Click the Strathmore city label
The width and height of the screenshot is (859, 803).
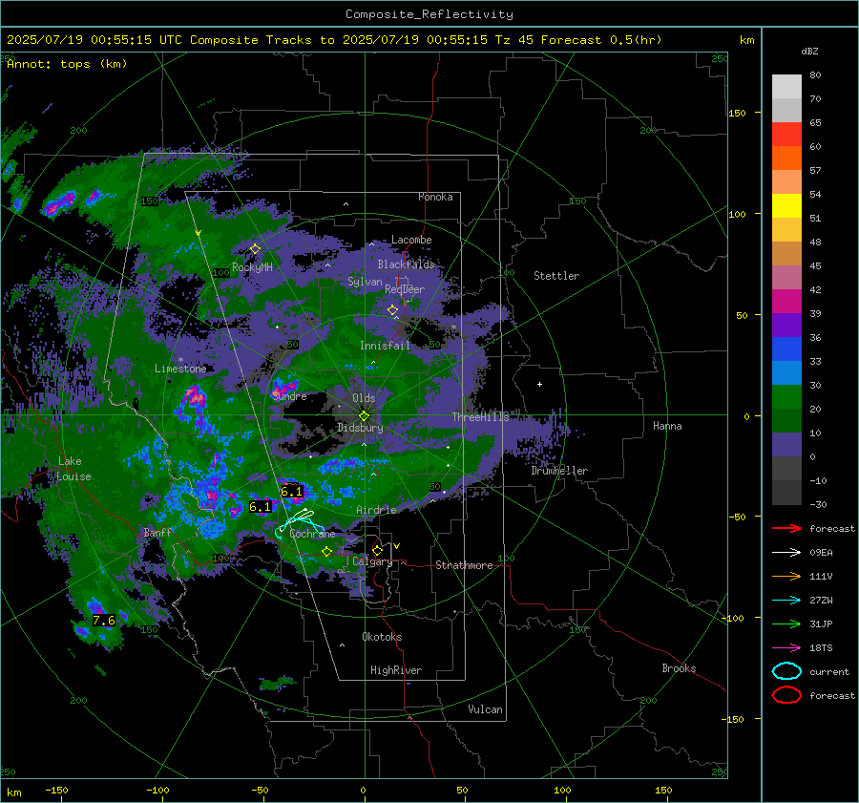[464, 565]
